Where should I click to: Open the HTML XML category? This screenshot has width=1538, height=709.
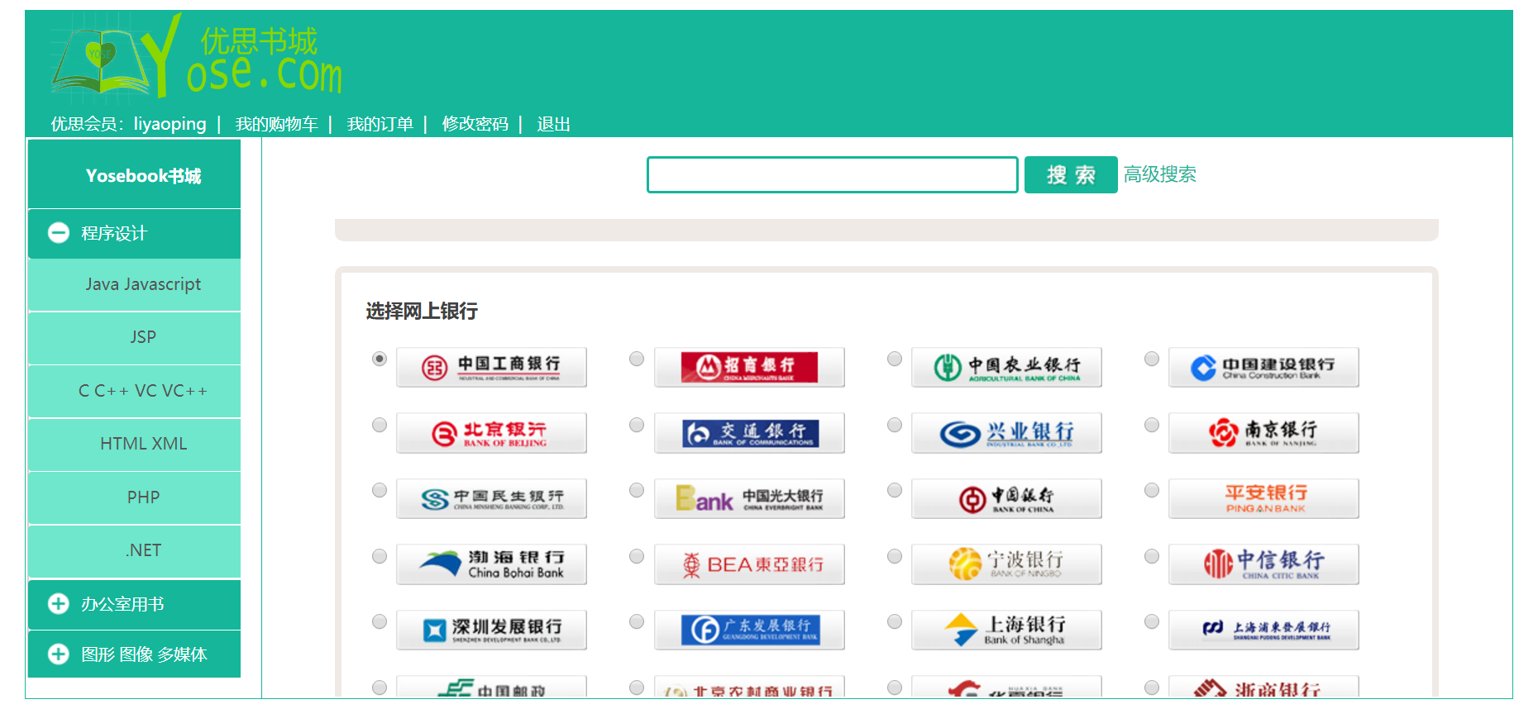(134, 444)
